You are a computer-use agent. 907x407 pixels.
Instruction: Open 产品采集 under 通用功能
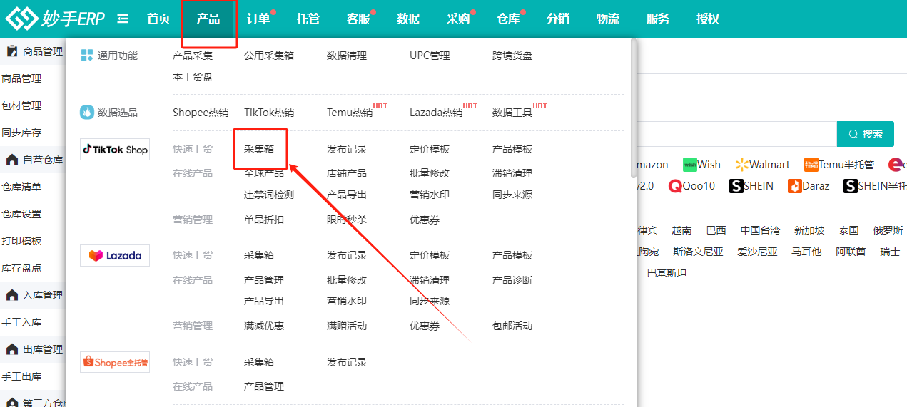pos(193,56)
